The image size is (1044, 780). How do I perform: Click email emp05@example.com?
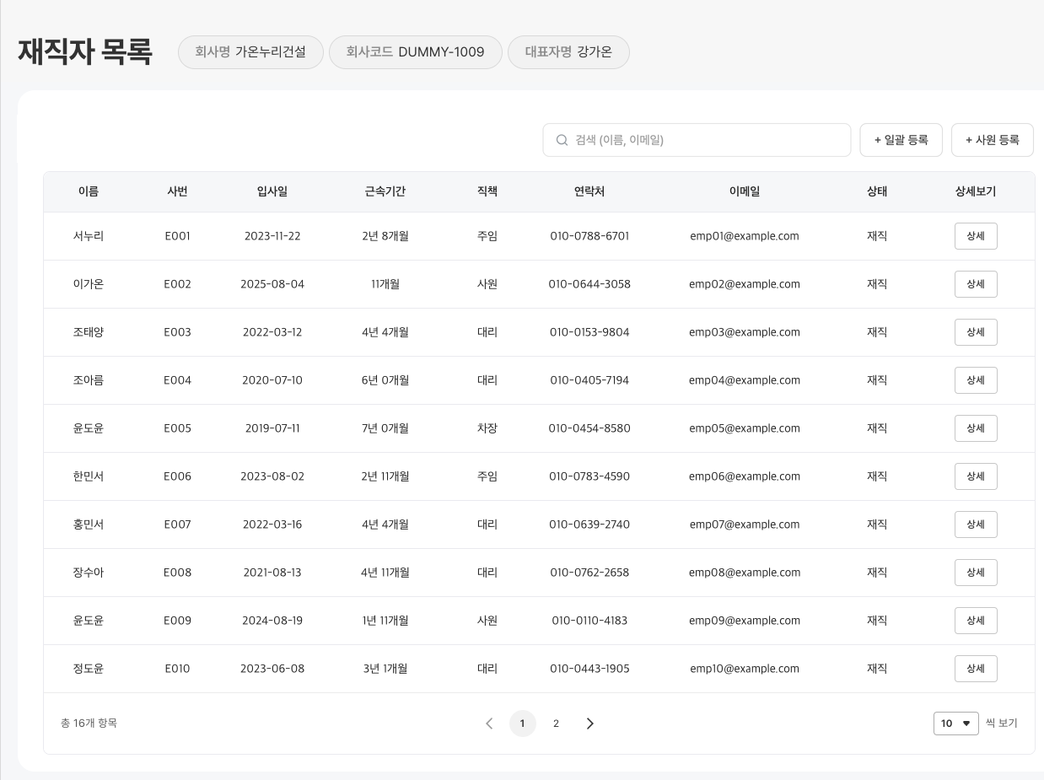point(745,428)
